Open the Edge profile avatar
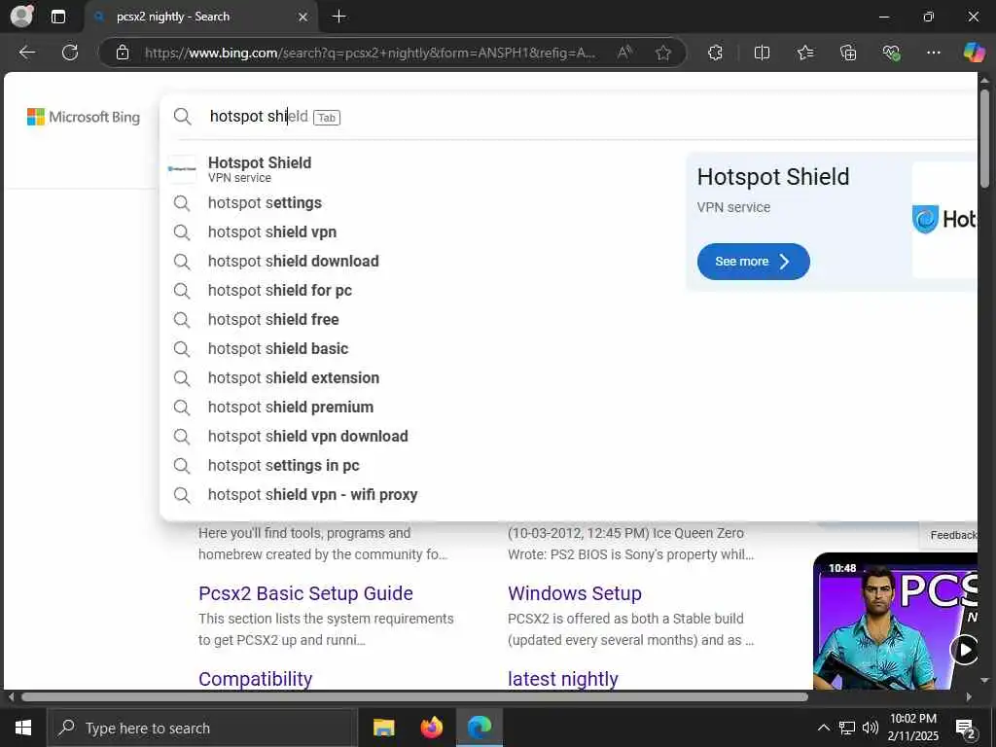This screenshot has width=996, height=747. (x=21, y=17)
